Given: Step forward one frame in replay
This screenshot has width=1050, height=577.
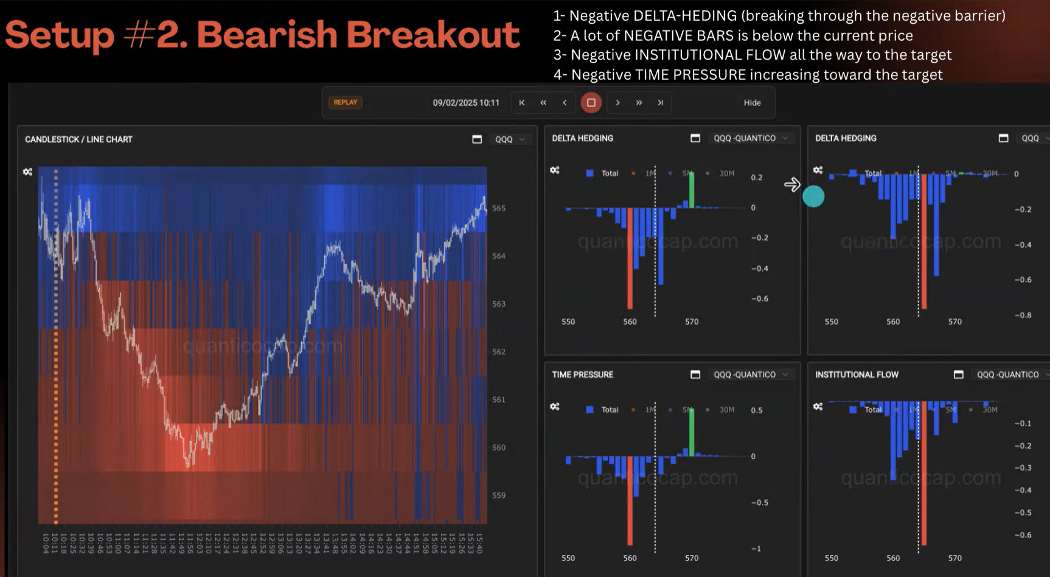Looking at the screenshot, I should [x=617, y=103].
